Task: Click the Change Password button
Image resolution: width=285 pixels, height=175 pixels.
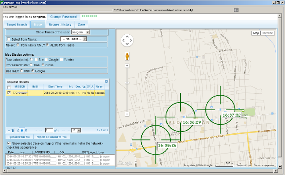Action: pyautogui.click(x=63, y=17)
